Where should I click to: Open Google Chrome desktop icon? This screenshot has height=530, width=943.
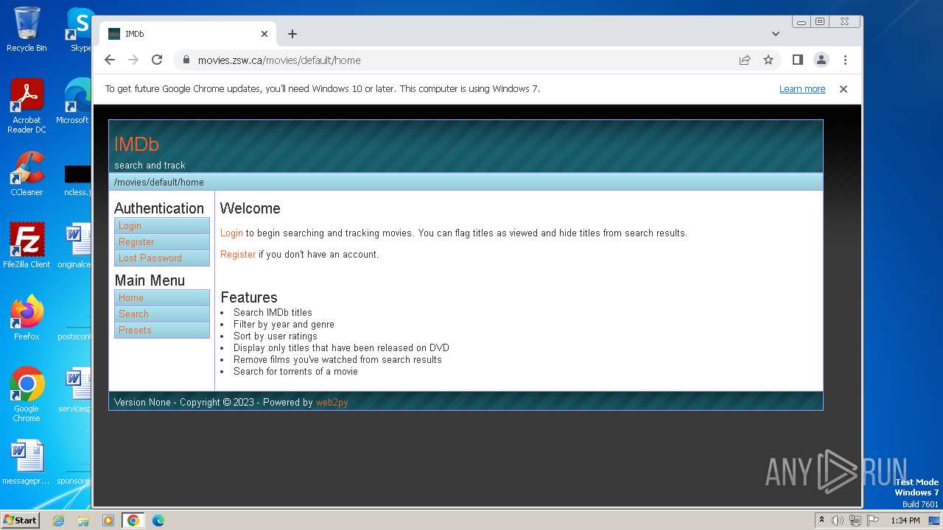pyautogui.click(x=27, y=394)
